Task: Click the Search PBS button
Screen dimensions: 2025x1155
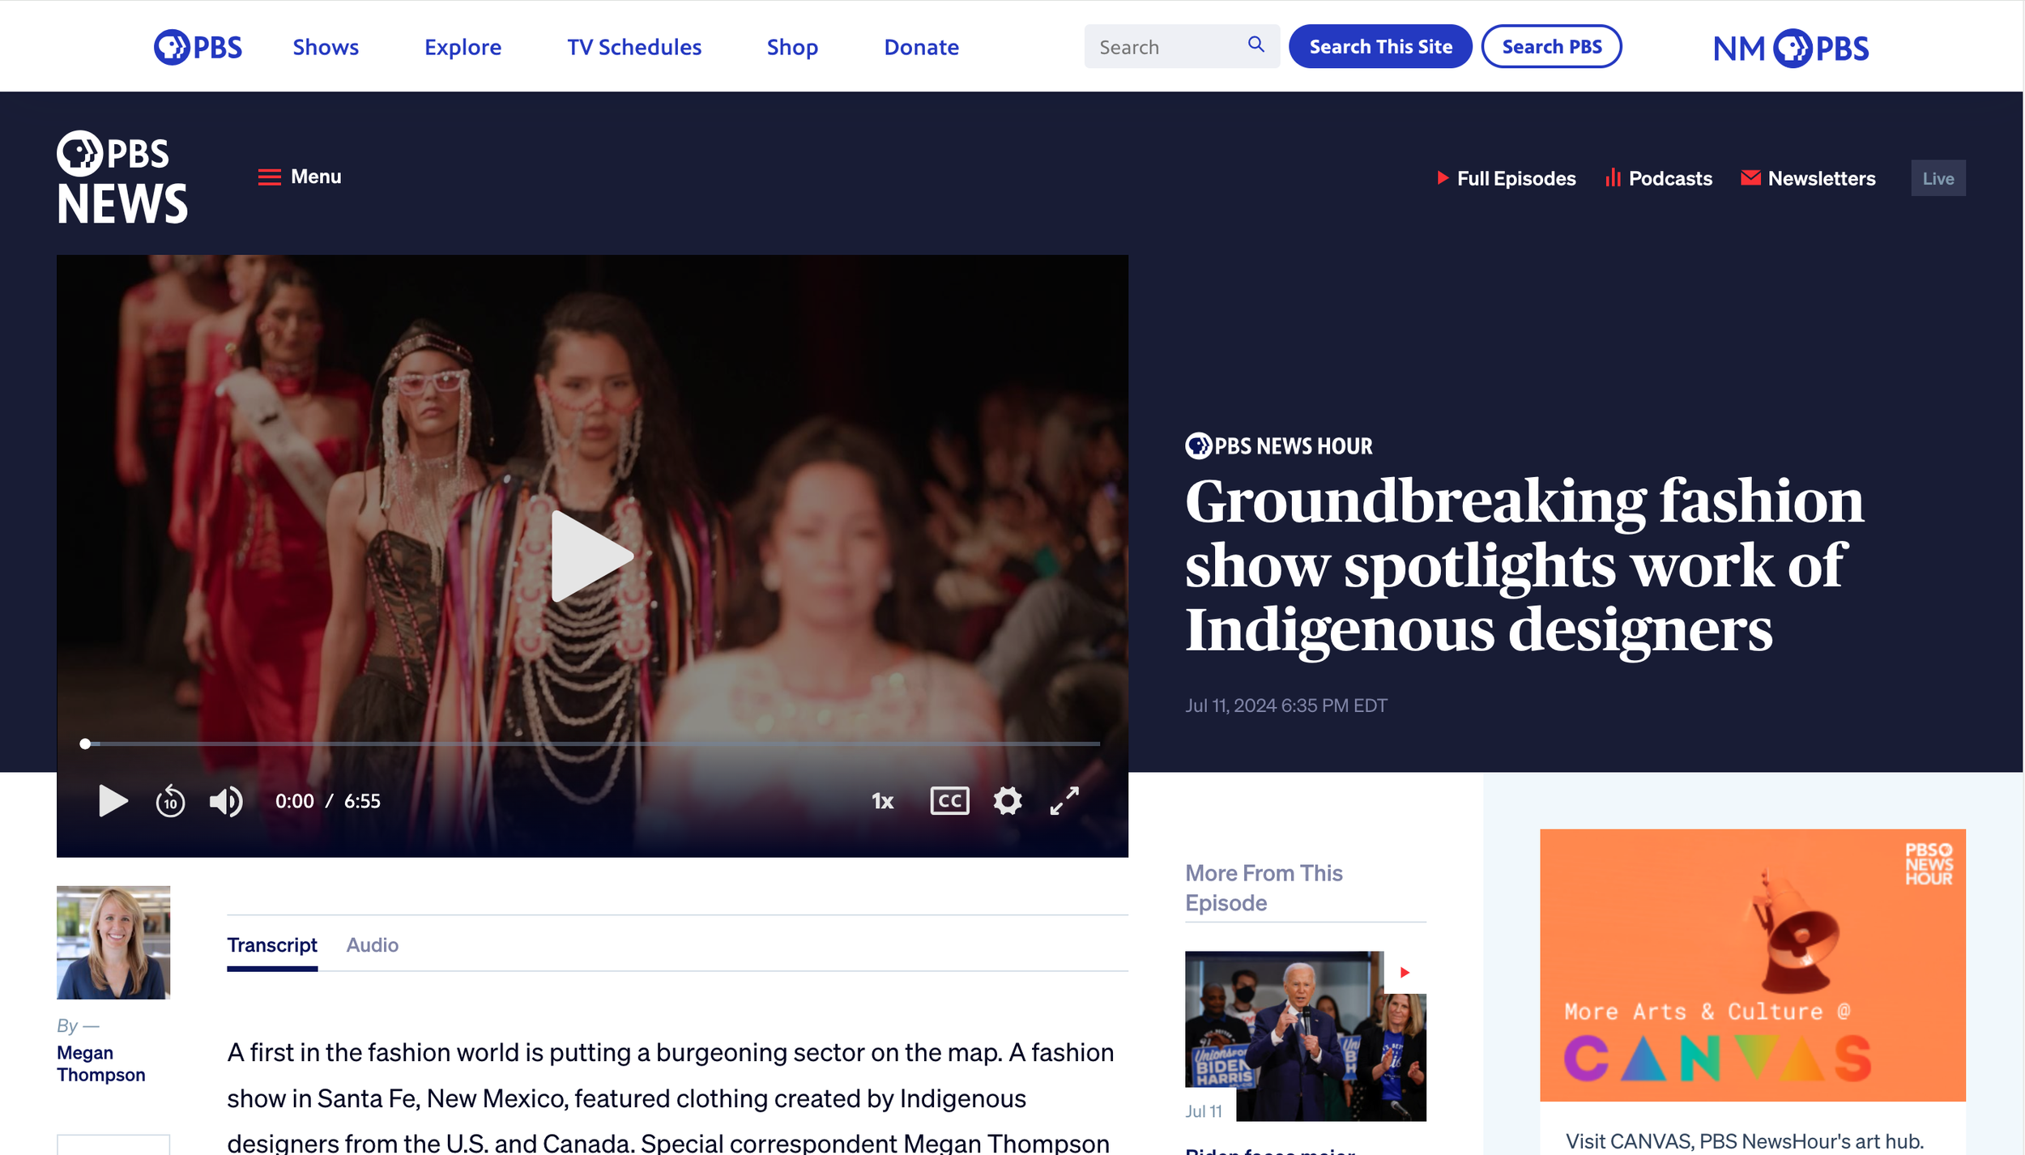Action: click(x=1551, y=47)
